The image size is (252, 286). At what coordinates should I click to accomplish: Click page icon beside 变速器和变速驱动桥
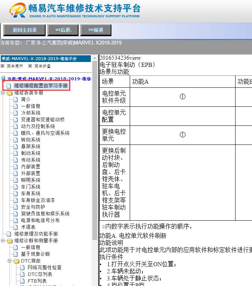[16, 120]
